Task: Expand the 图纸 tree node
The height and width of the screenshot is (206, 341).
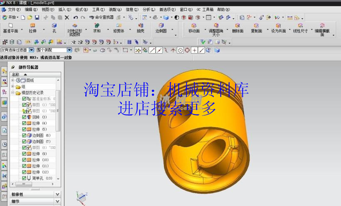Action: point(12,80)
